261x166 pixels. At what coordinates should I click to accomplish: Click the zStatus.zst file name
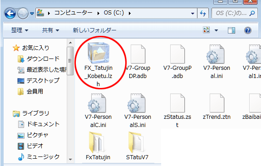(177, 121)
